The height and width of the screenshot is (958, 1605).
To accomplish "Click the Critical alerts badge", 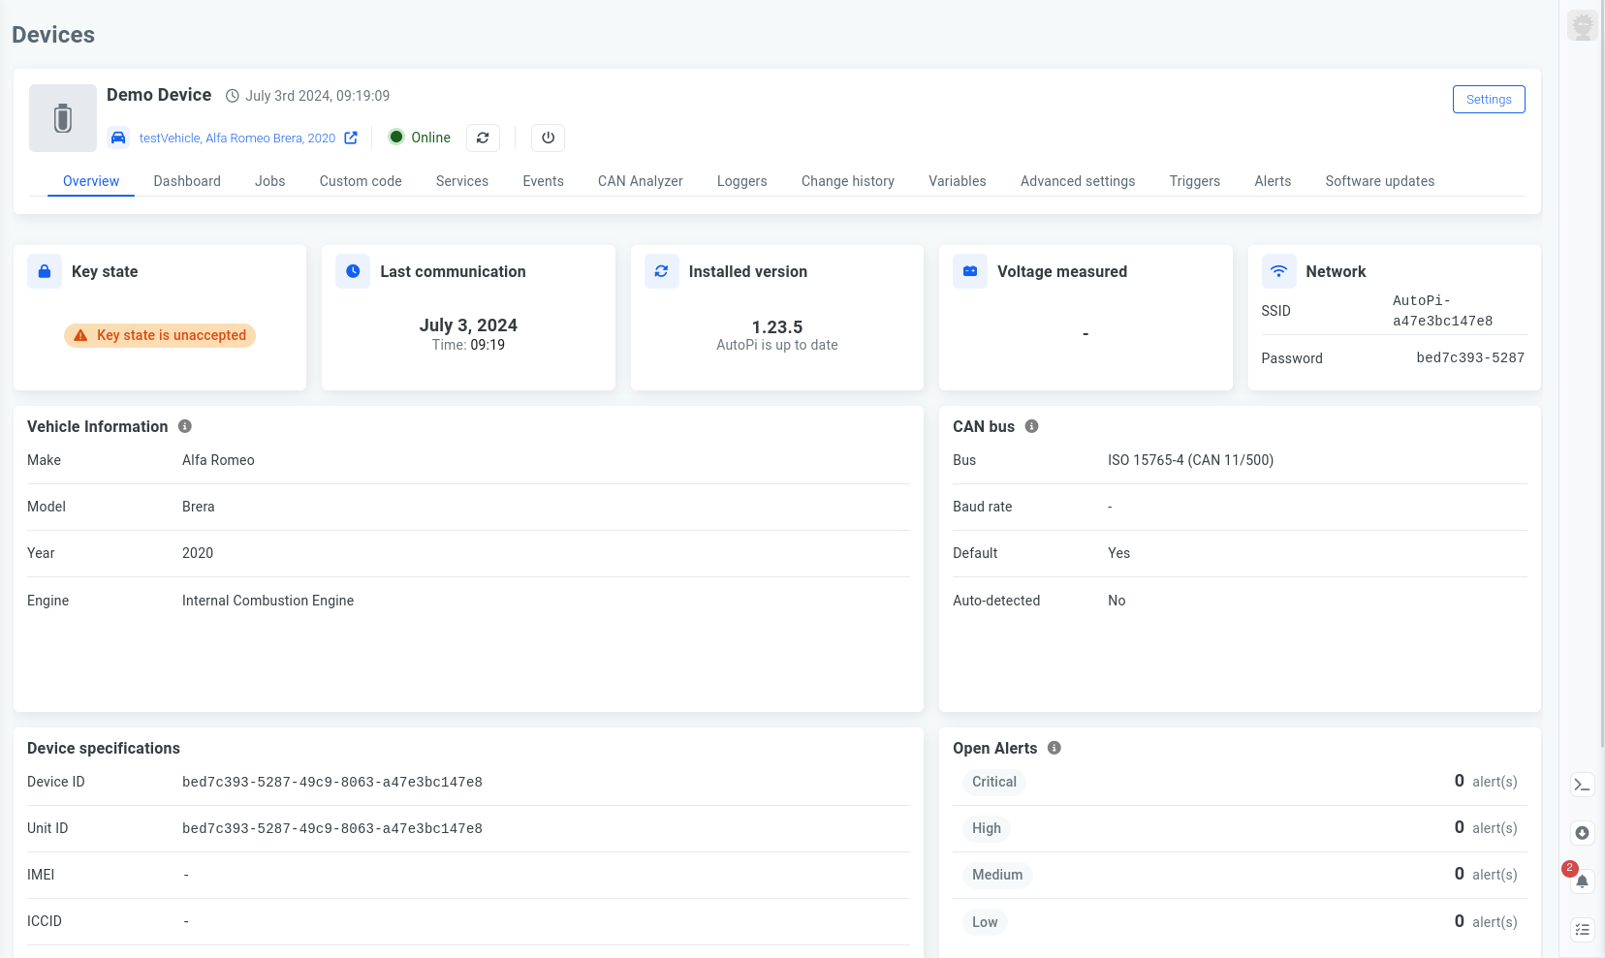I will [x=994, y=782].
